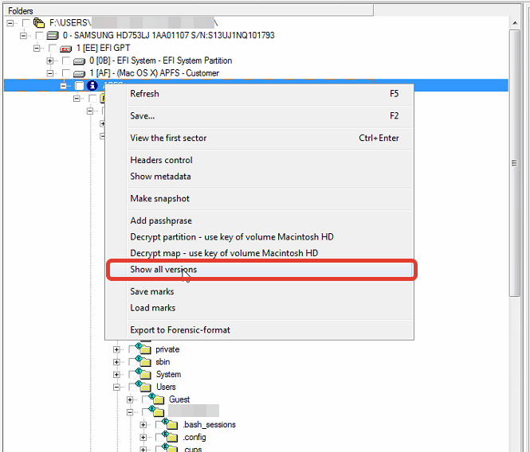Click the APFS Customer partition drive icon

point(79,73)
